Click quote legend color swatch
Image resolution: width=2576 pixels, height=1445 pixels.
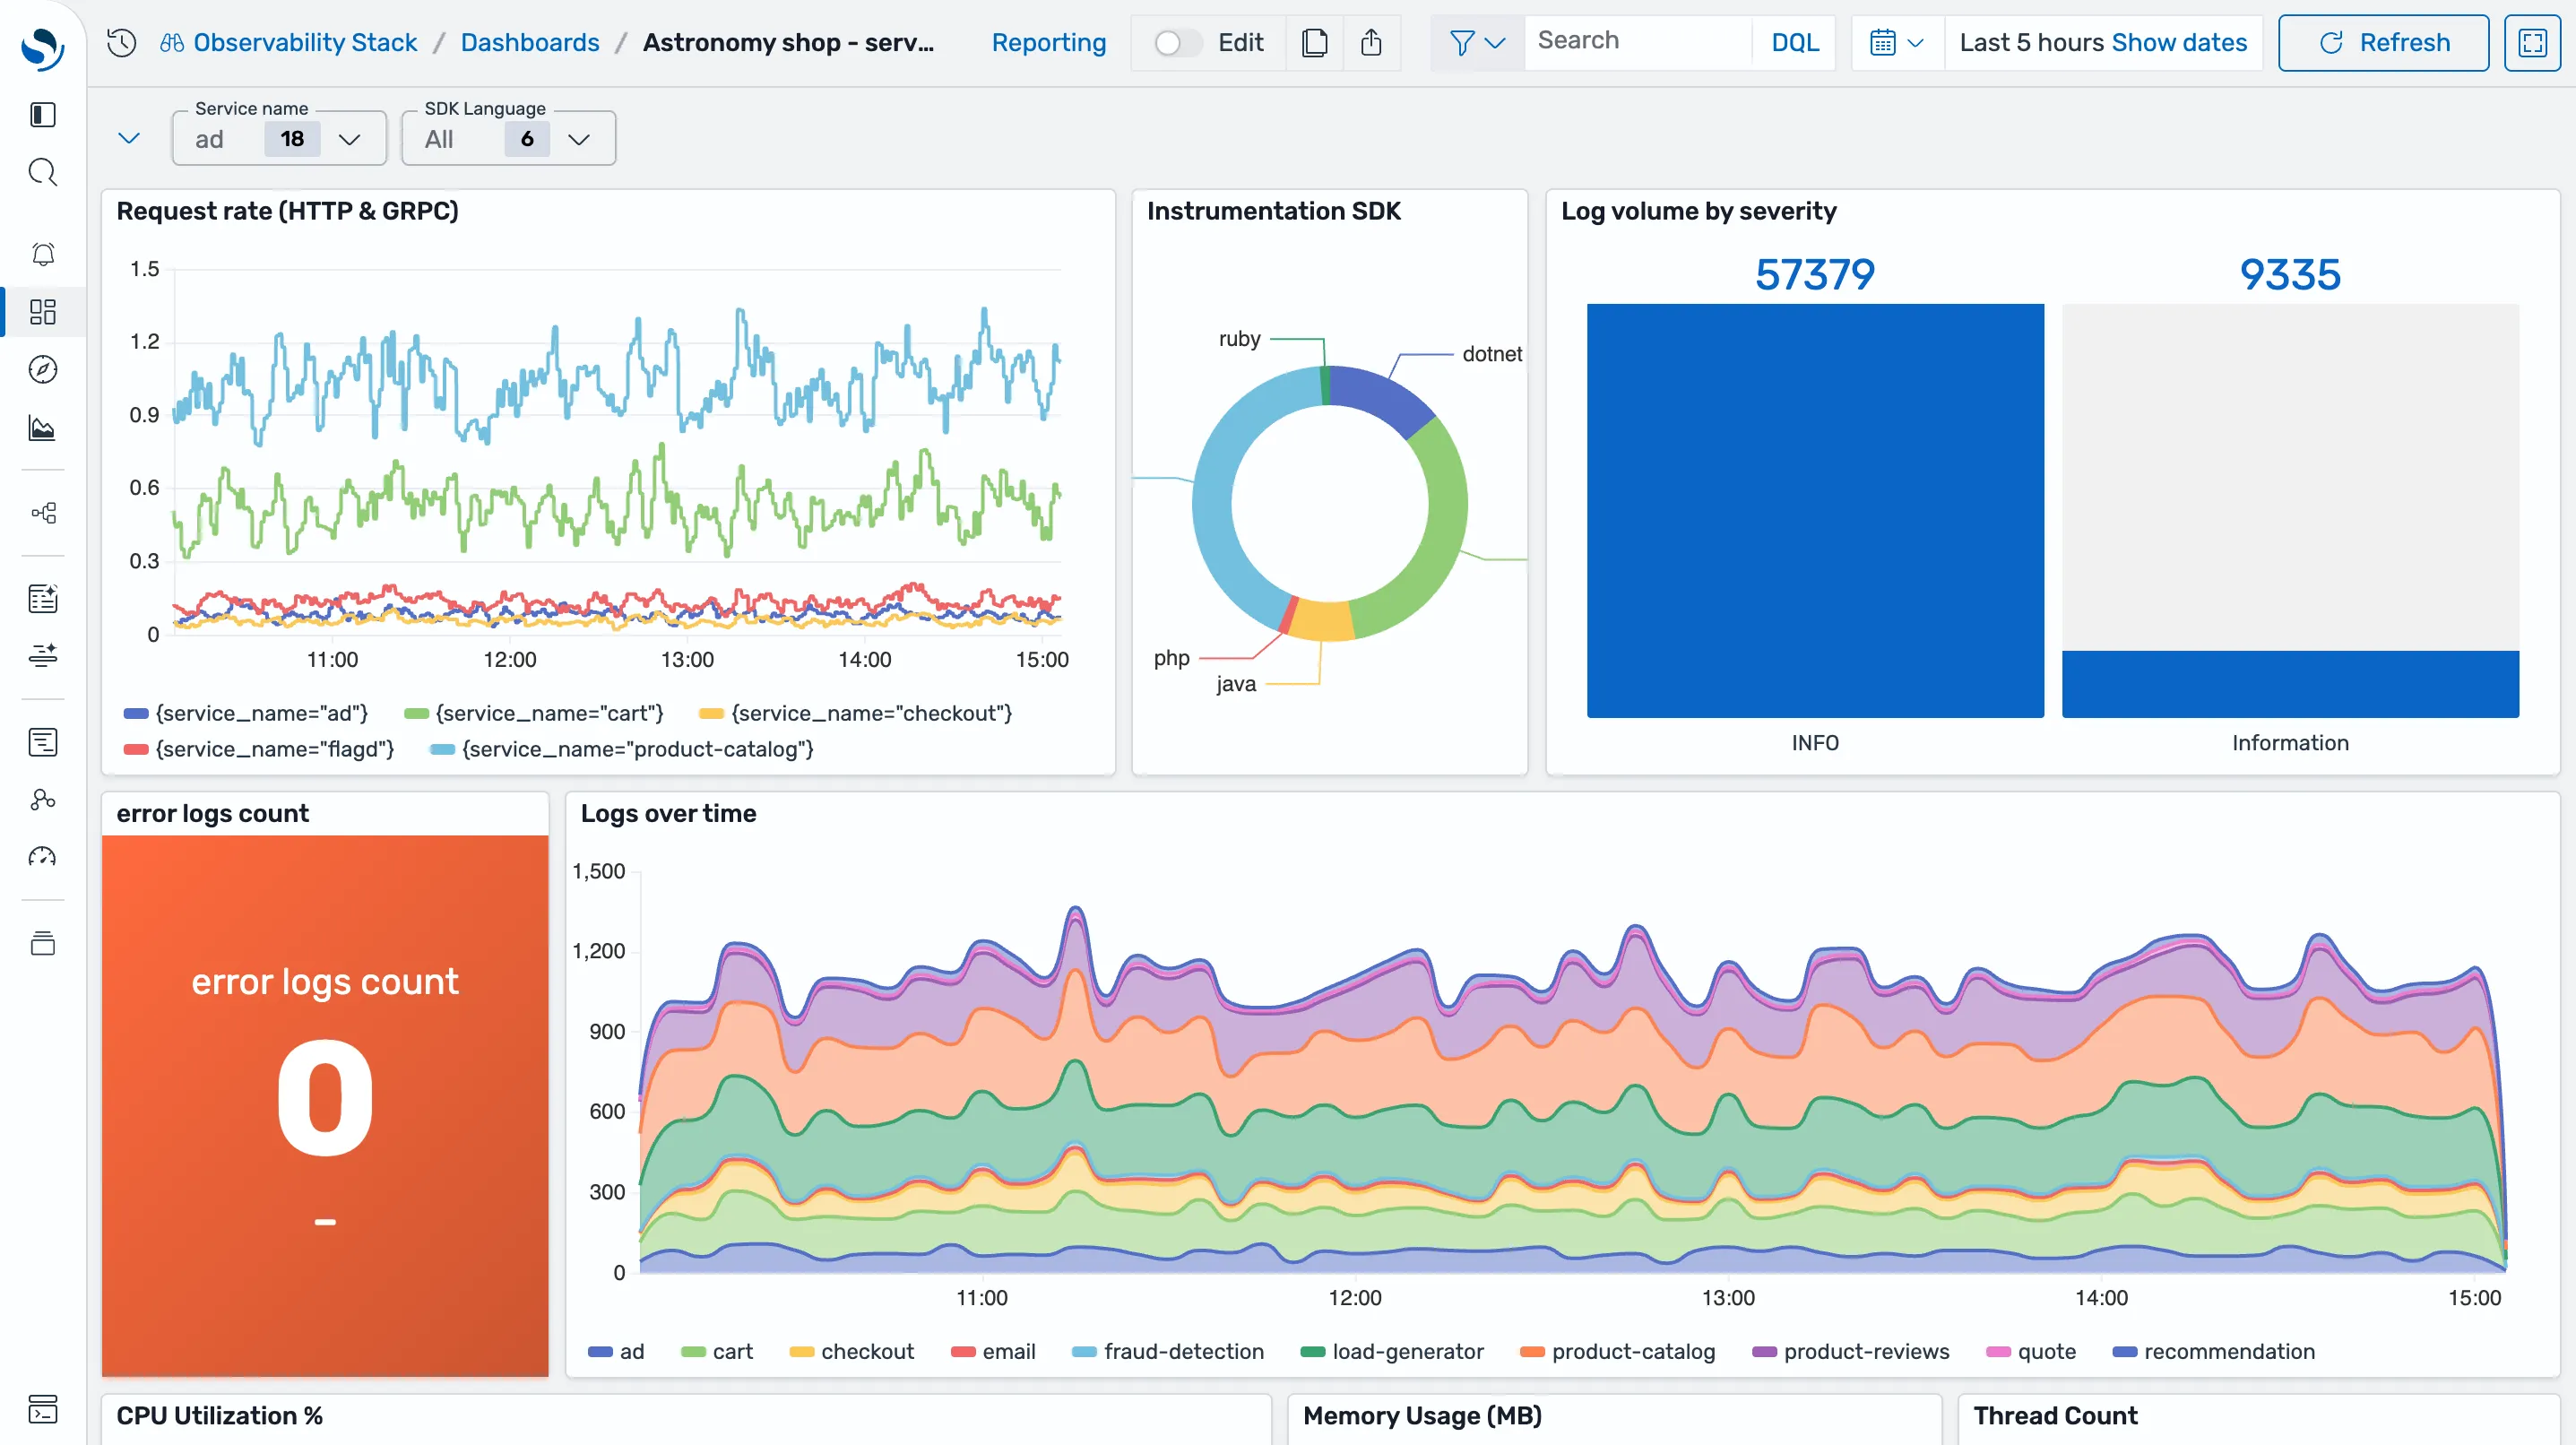pos(1998,1352)
